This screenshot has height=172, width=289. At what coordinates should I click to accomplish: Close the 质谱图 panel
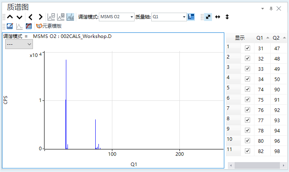coord(279,8)
